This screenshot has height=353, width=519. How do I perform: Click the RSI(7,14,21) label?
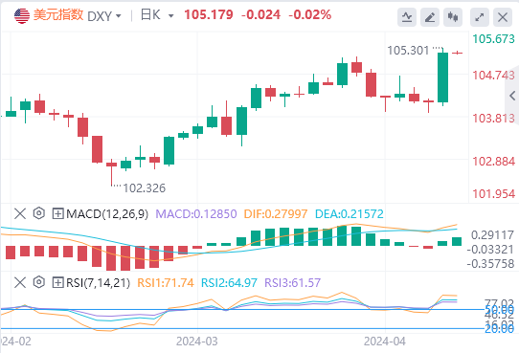[98, 283]
